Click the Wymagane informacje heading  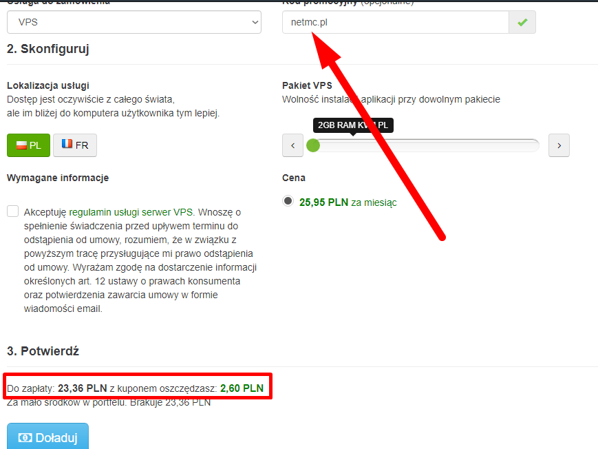[58, 178]
